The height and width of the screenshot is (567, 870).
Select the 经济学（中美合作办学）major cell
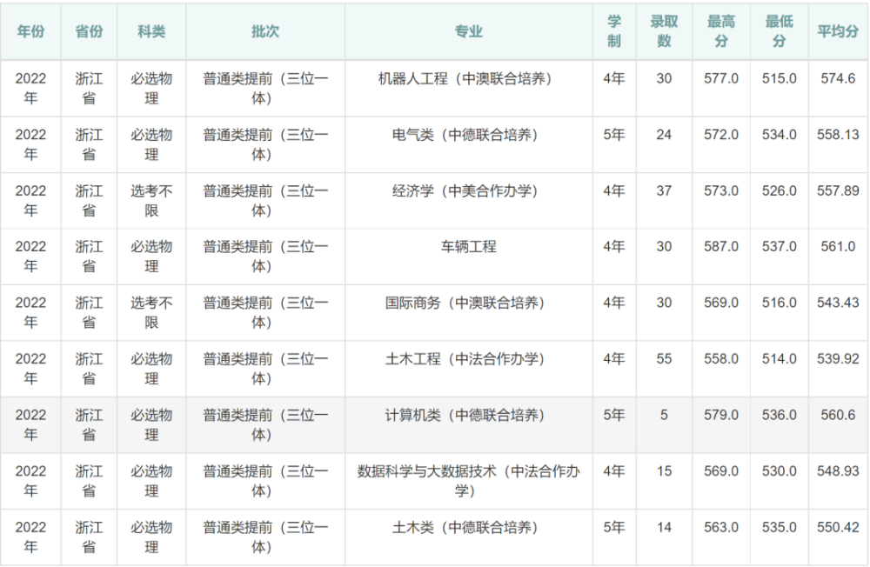tap(466, 190)
